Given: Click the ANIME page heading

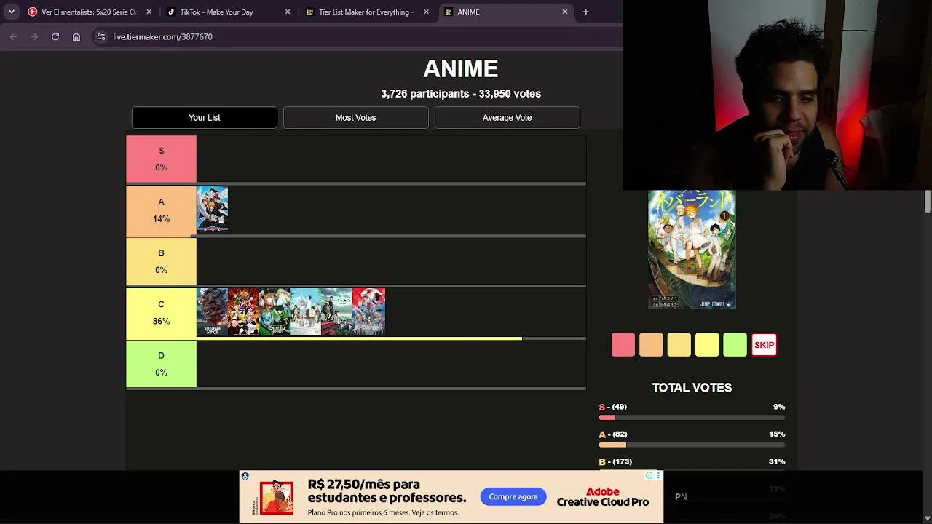Looking at the screenshot, I should click(x=461, y=69).
